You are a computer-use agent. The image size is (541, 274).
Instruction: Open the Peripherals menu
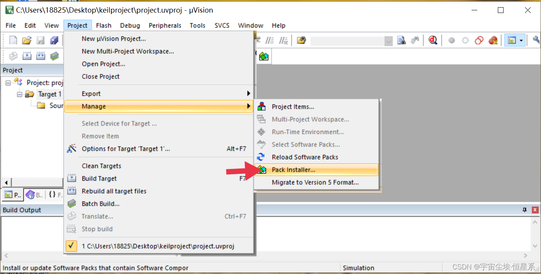click(x=165, y=26)
